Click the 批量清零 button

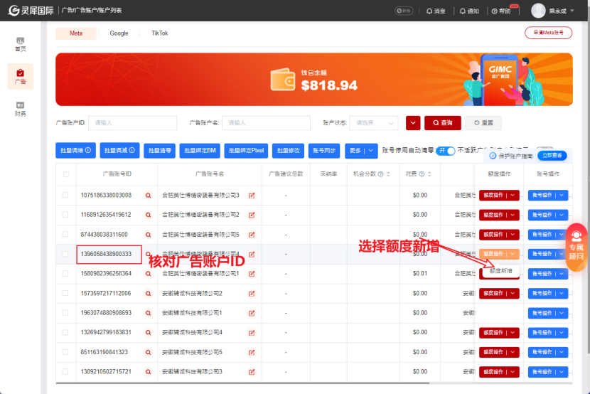click(x=159, y=151)
